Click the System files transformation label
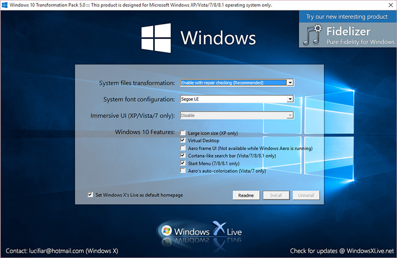The width and height of the screenshot is (397, 258). [137, 83]
